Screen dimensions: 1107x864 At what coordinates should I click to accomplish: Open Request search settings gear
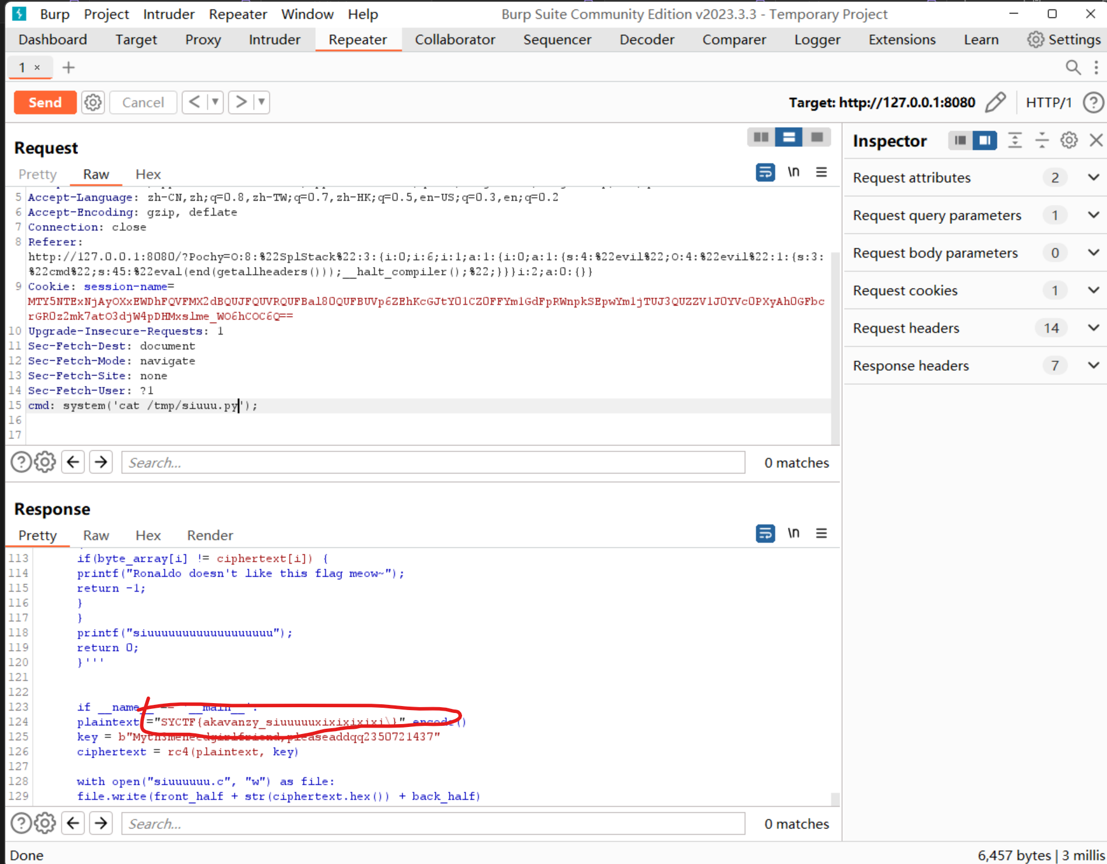click(x=45, y=462)
